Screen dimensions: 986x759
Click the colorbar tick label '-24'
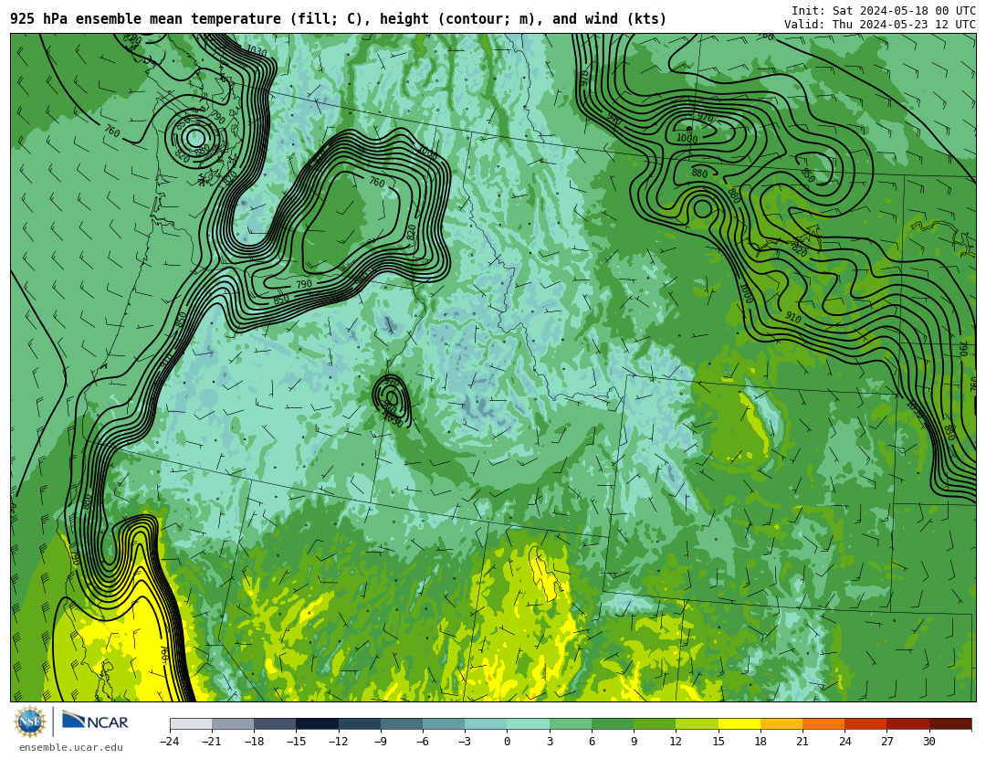(x=170, y=742)
